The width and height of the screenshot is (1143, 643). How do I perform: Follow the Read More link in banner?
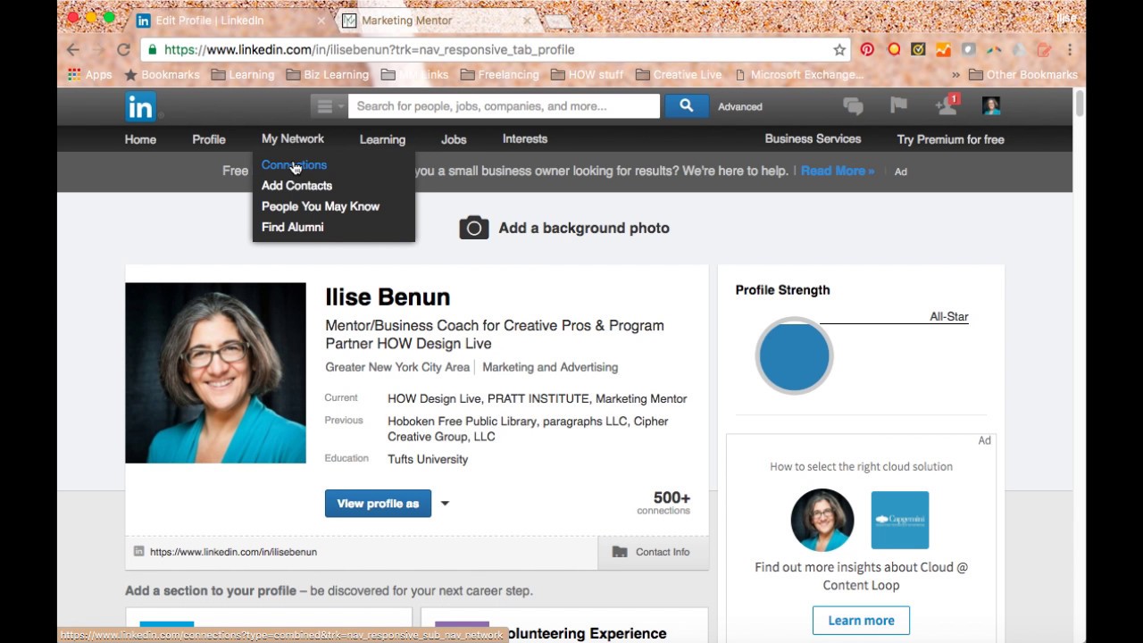(837, 171)
